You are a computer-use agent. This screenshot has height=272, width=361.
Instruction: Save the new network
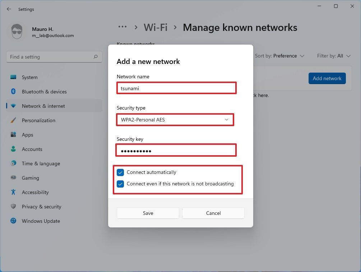click(x=148, y=213)
